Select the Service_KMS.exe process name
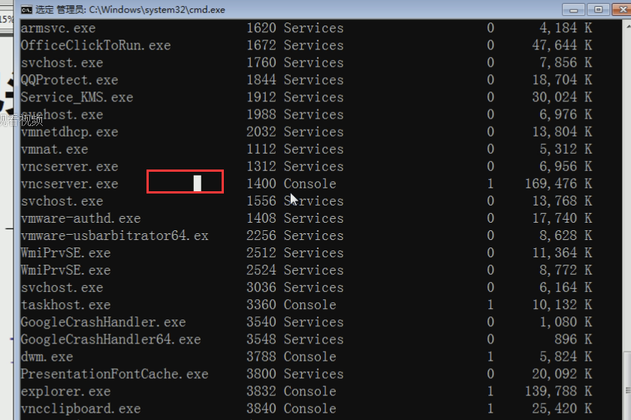This screenshot has width=631, height=420. [x=77, y=97]
